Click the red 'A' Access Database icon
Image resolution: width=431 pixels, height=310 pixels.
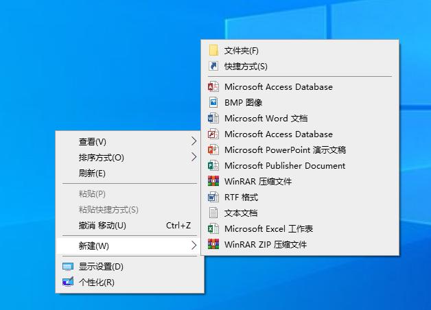coord(213,87)
